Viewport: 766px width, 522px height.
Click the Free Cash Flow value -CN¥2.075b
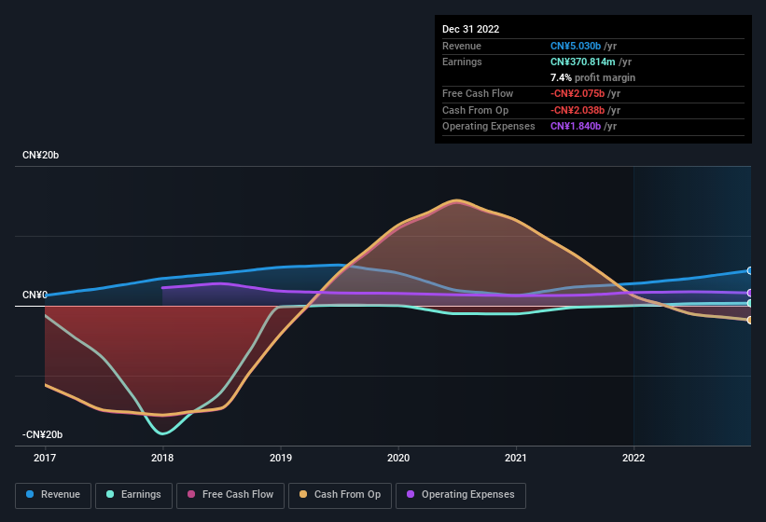click(x=578, y=93)
